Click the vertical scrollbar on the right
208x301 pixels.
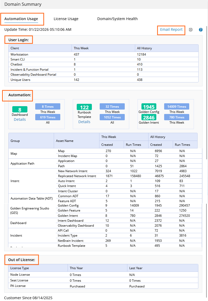tap(207, 104)
